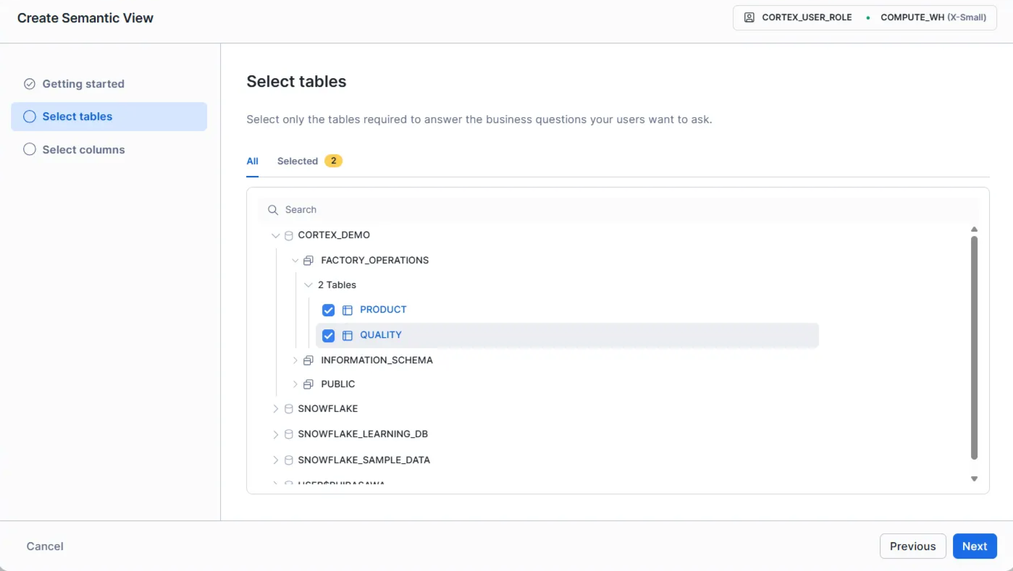Click the SNOWFLAKE_SAMPLE_DATA database icon

point(289,460)
